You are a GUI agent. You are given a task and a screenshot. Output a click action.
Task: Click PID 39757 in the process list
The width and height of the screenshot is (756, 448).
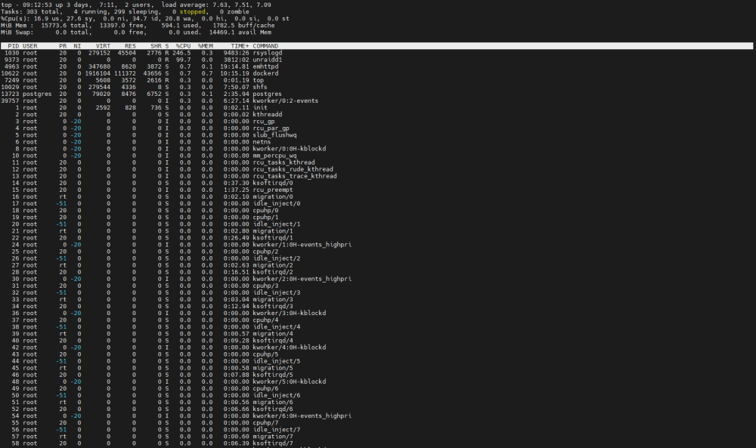pyautogui.click(x=10, y=100)
